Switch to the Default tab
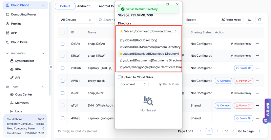Viewport: 271px width, 140px height. [65, 6]
